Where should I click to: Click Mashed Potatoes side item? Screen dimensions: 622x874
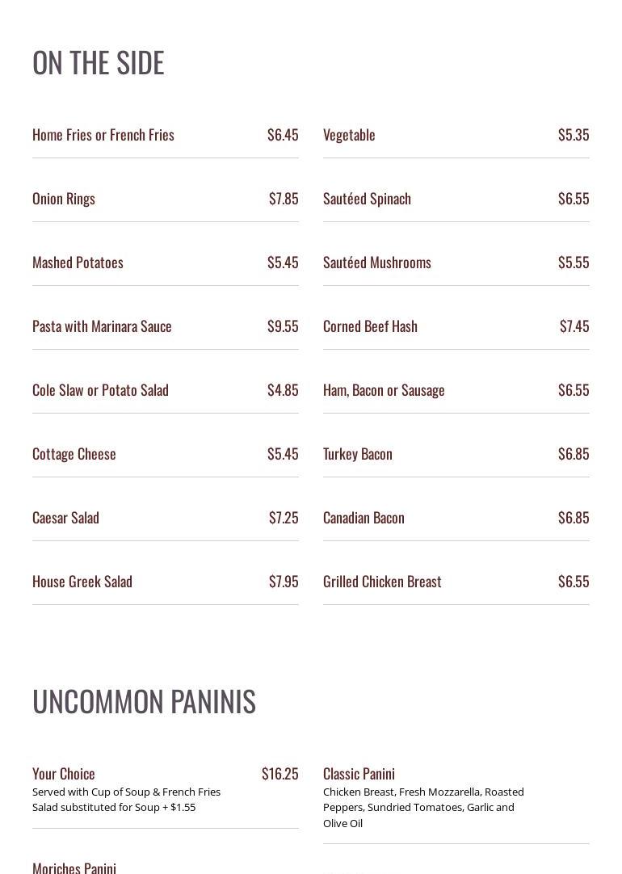pos(78,263)
